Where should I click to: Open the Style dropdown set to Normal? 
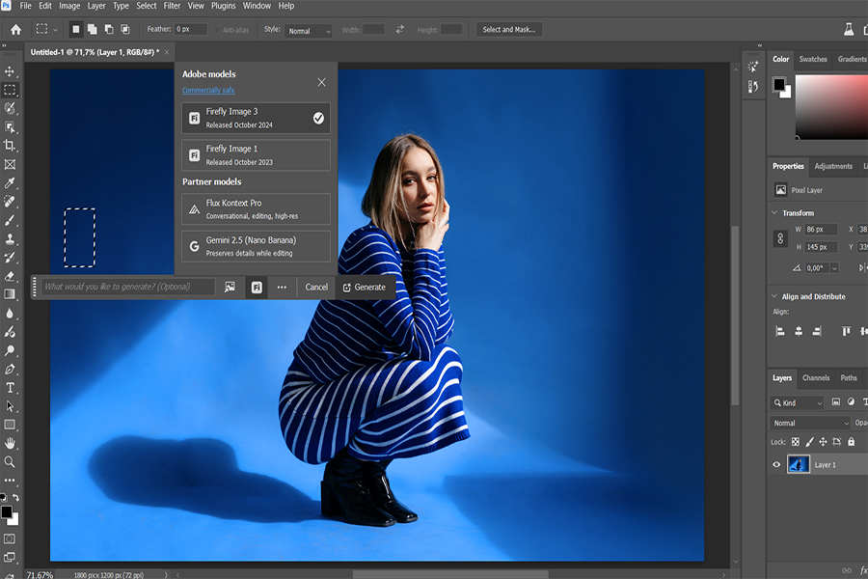click(x=309, y=31)
